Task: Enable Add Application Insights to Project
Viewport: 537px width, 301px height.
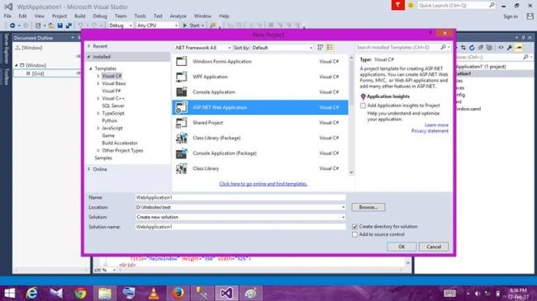Action: click(x=363, y=106)
